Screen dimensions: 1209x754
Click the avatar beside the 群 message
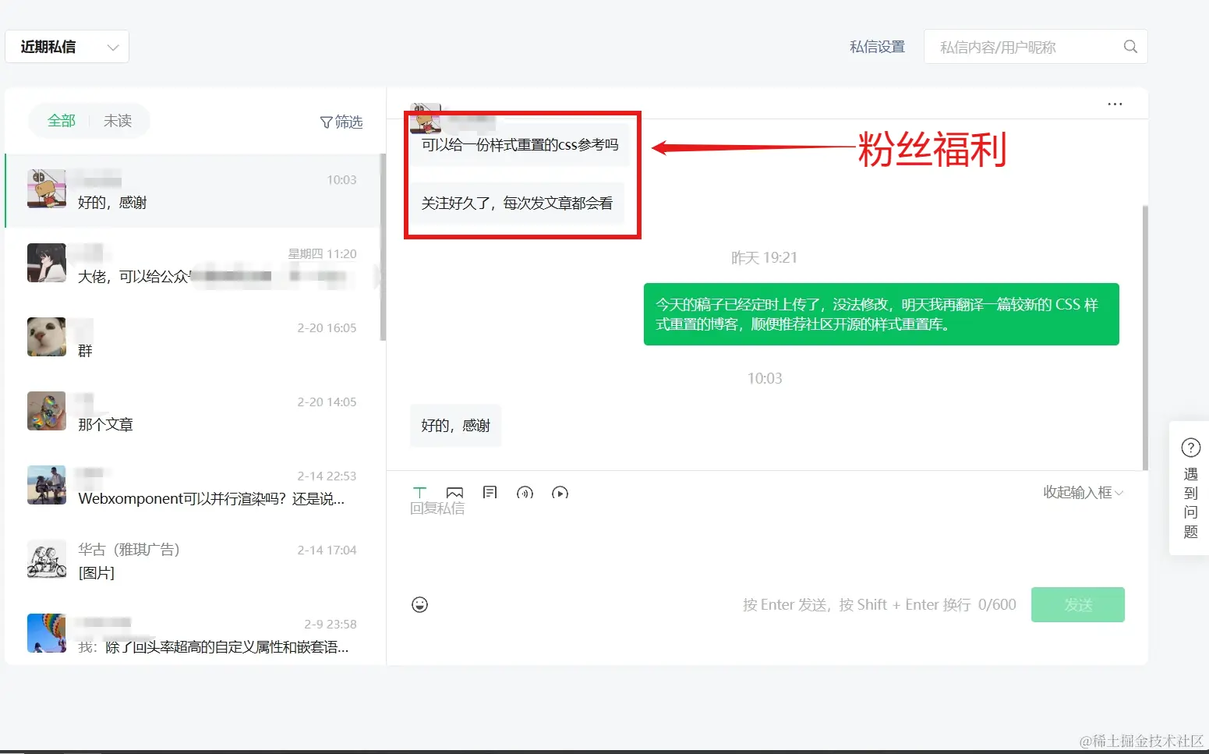tap(47, 337)
